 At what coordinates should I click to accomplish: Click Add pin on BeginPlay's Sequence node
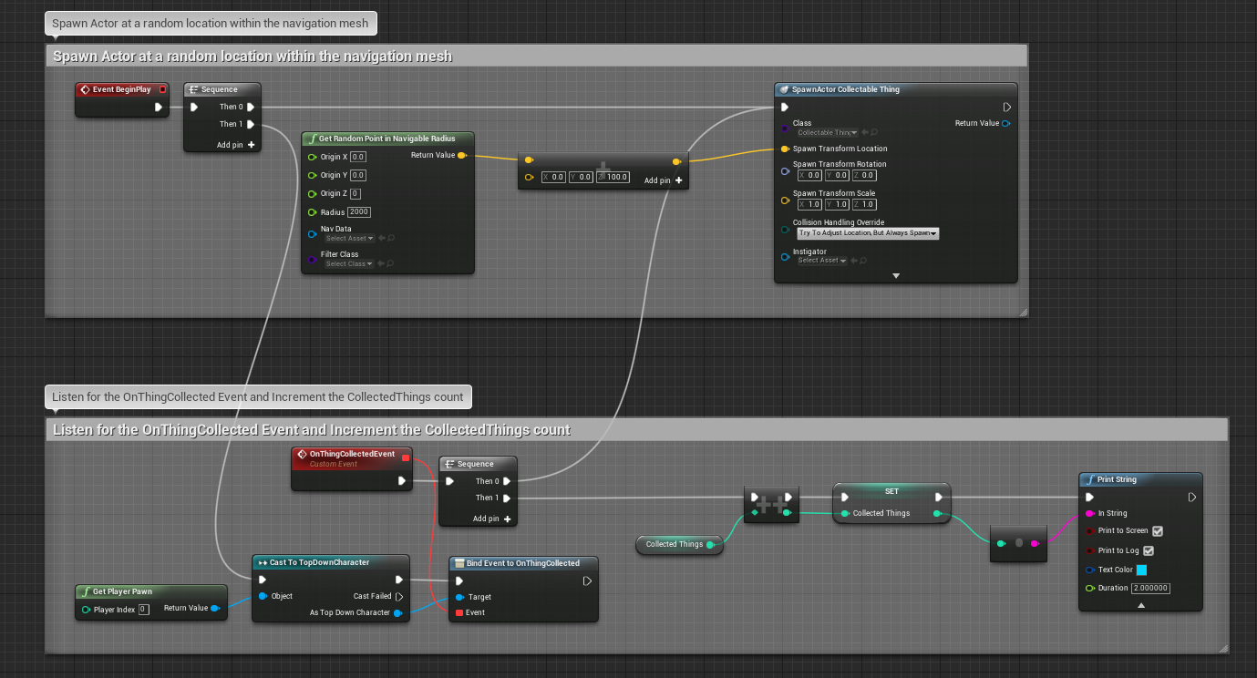click(236, 145)
